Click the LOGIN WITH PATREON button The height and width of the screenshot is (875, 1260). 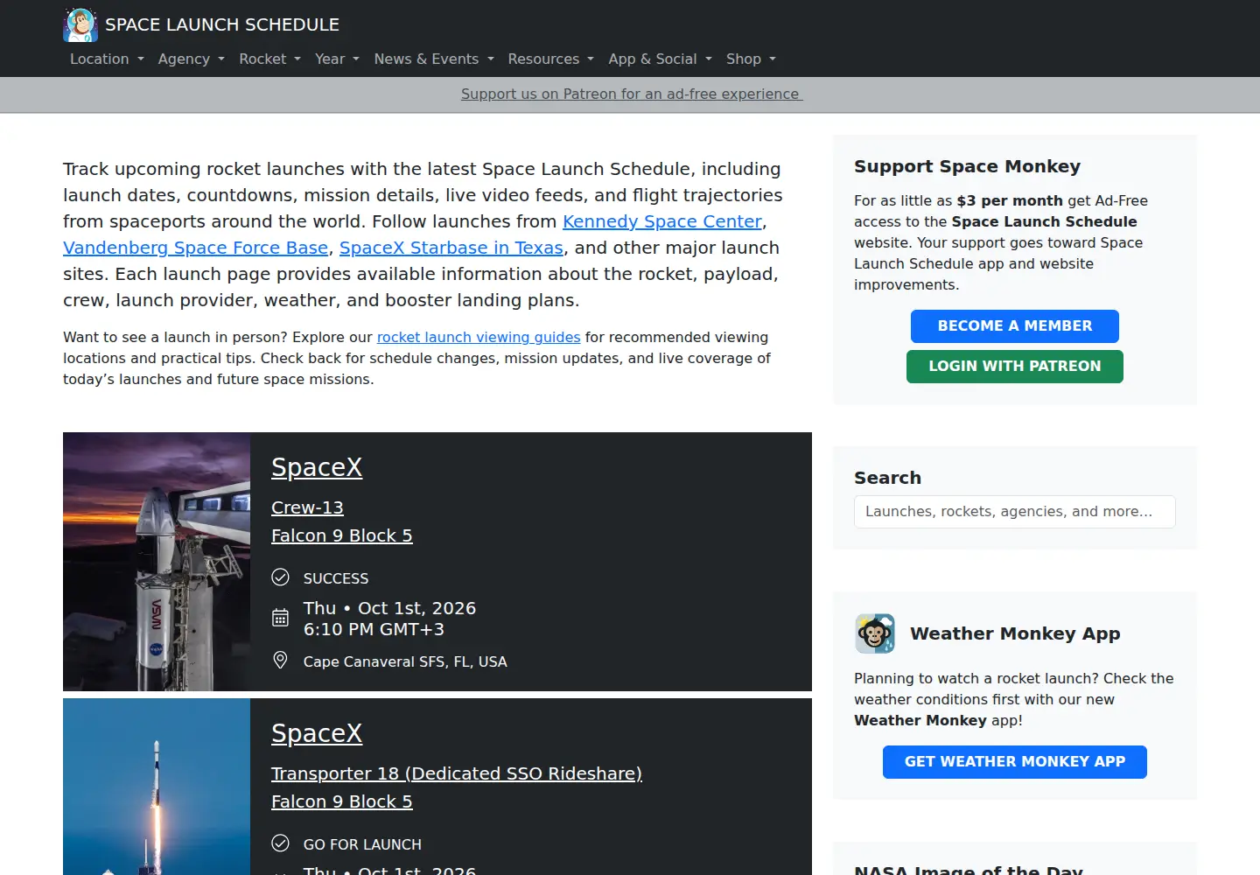[1015, 366]
